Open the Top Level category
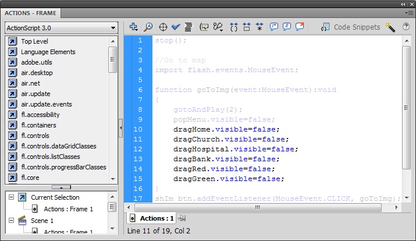This screenshot has height=241, width=416. click(34, 41)
